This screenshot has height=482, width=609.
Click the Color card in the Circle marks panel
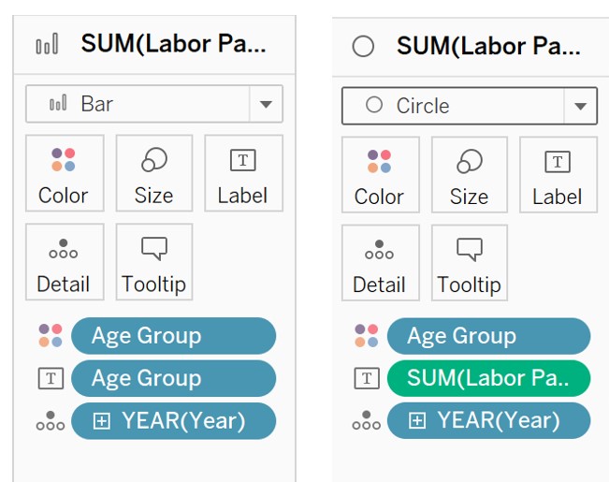[x=379, y=174]
